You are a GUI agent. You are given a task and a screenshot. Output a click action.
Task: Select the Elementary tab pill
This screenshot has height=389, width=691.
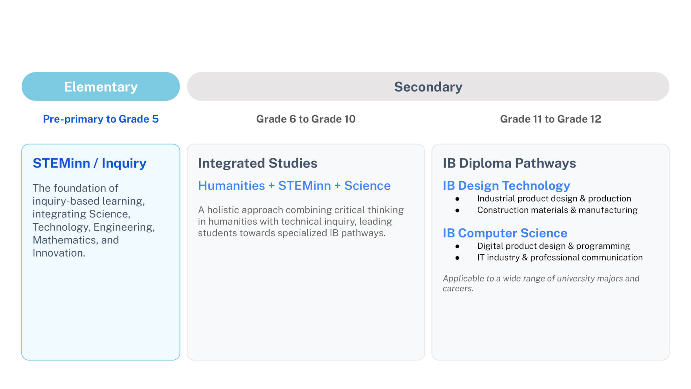click(x=101, y=86)
